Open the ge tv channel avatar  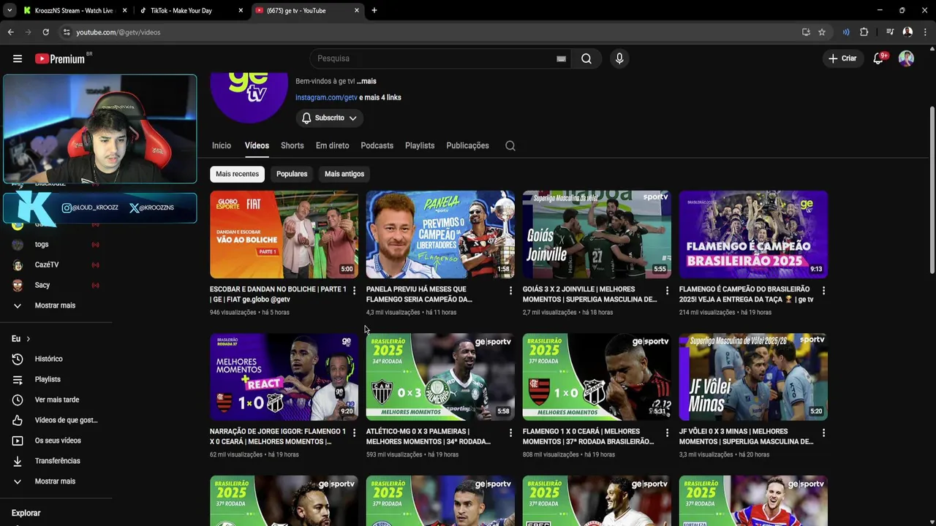[249, 97]
